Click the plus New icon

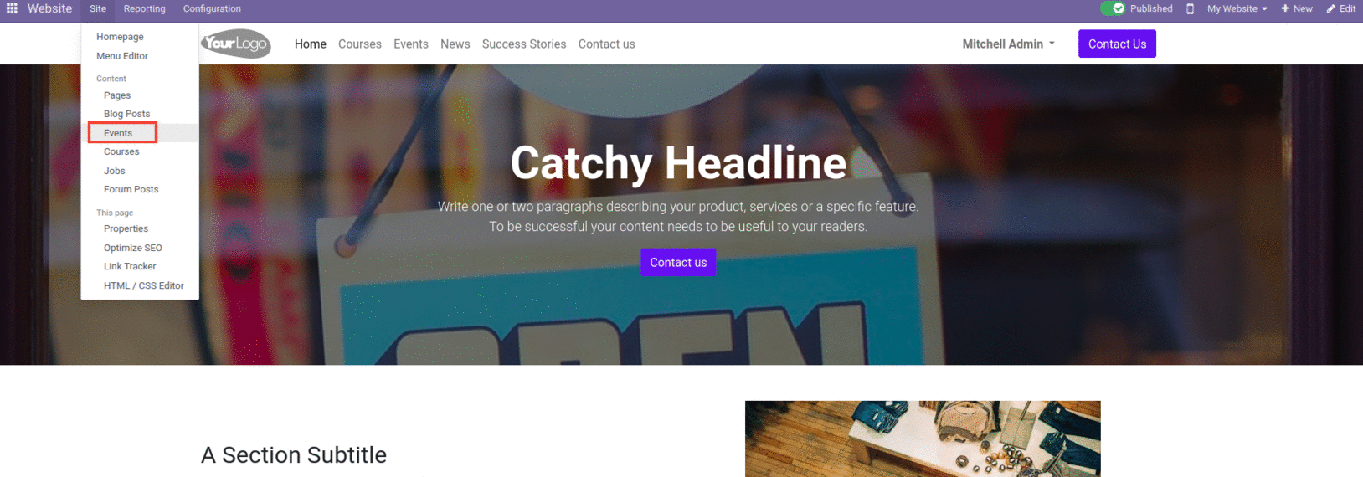(1285, 8)
